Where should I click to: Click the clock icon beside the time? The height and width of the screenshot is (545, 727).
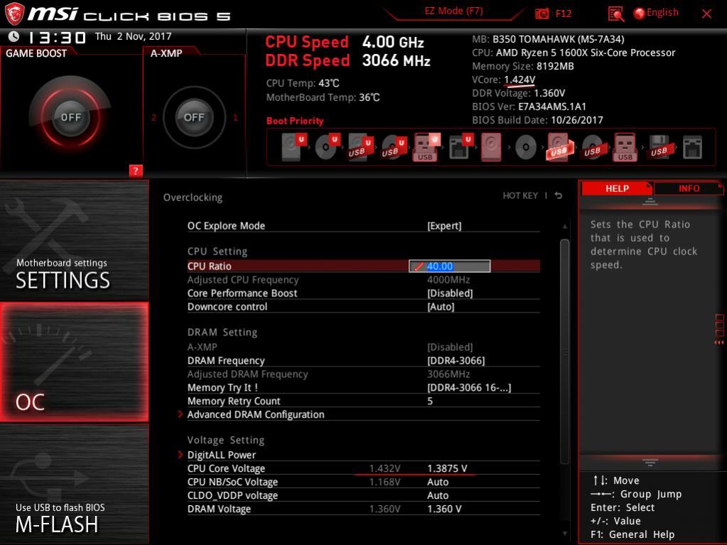(14, 36)
